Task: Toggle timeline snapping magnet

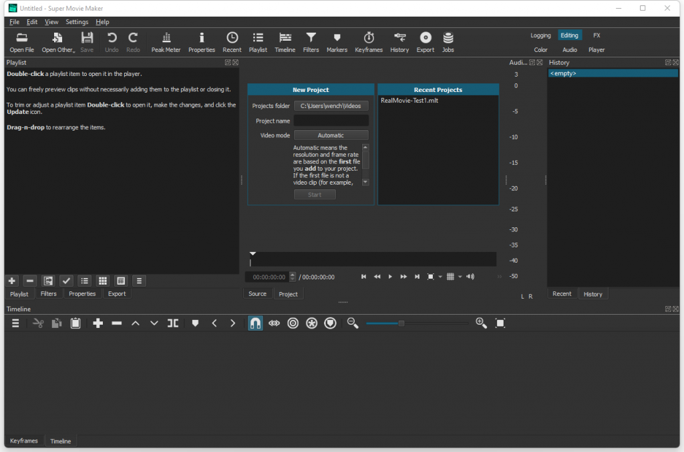Action: tap(255, 323)
